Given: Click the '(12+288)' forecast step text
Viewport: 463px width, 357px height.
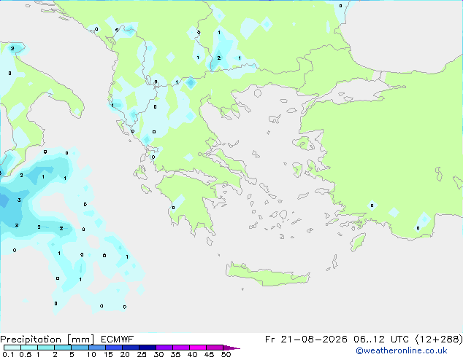Looking at the screenshot, I should pos(439,340).
